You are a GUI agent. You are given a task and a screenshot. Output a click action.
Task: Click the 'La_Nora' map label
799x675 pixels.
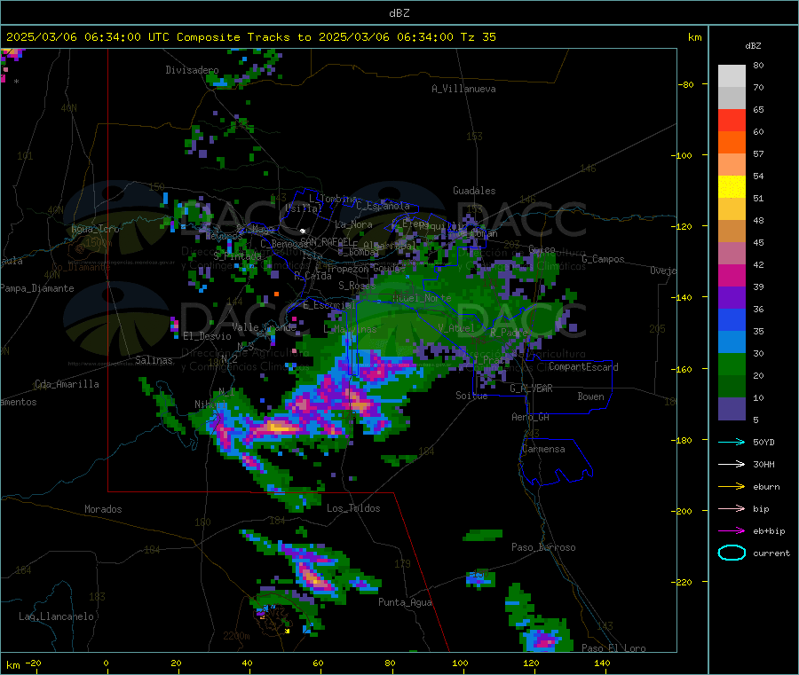(x=353, y=224)
